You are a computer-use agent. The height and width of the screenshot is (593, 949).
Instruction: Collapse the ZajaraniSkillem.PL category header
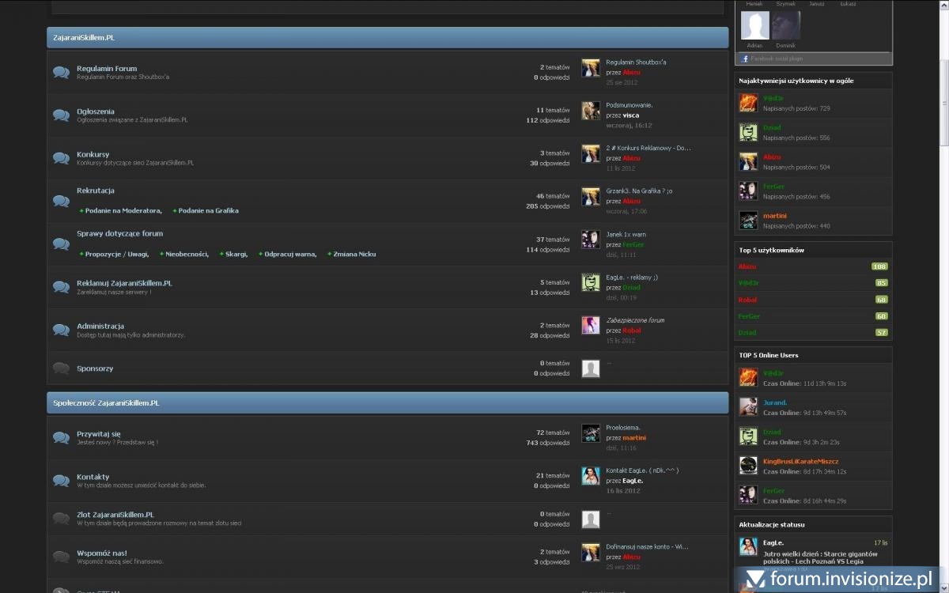coord(388,38)
